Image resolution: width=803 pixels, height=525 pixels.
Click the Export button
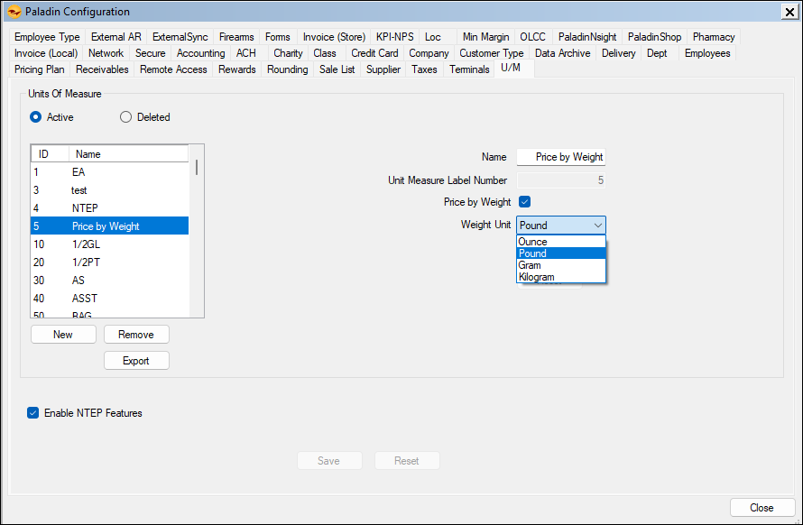(x=136, y=361)
